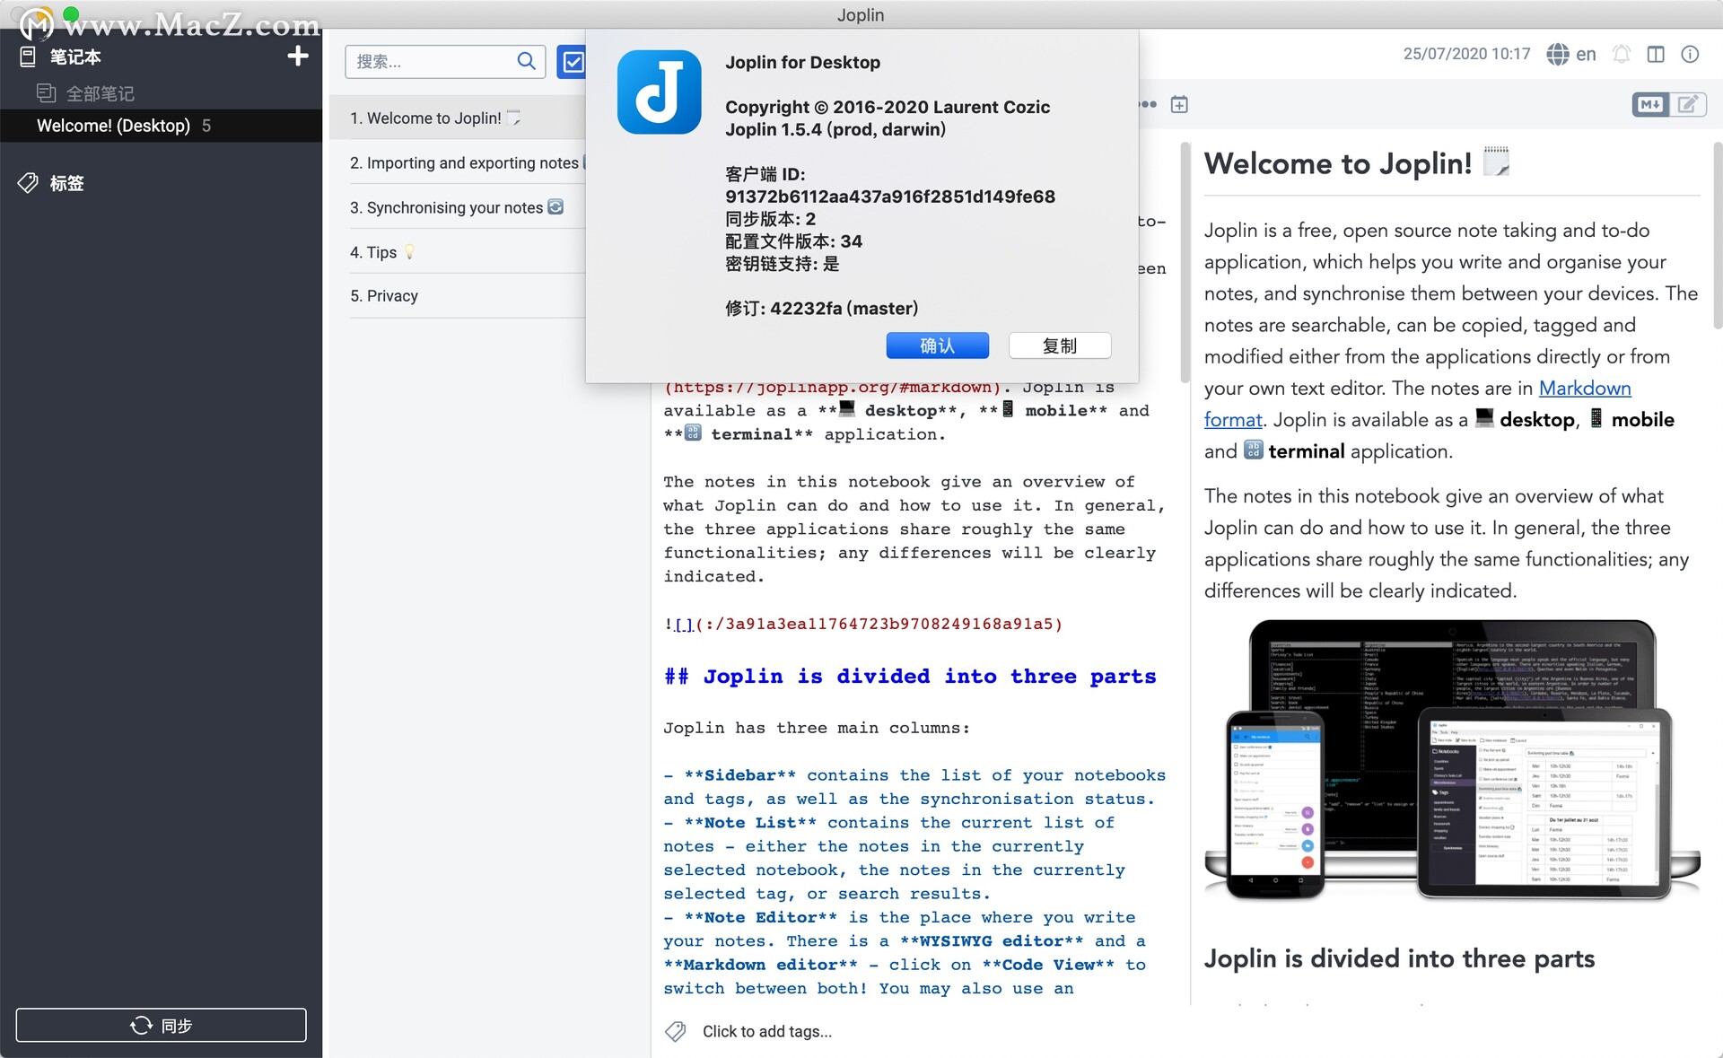Click the Joplin 1.5.4 (prod, darwin) text
The width and height of the screenshot is (1723, 1058).
835,129
